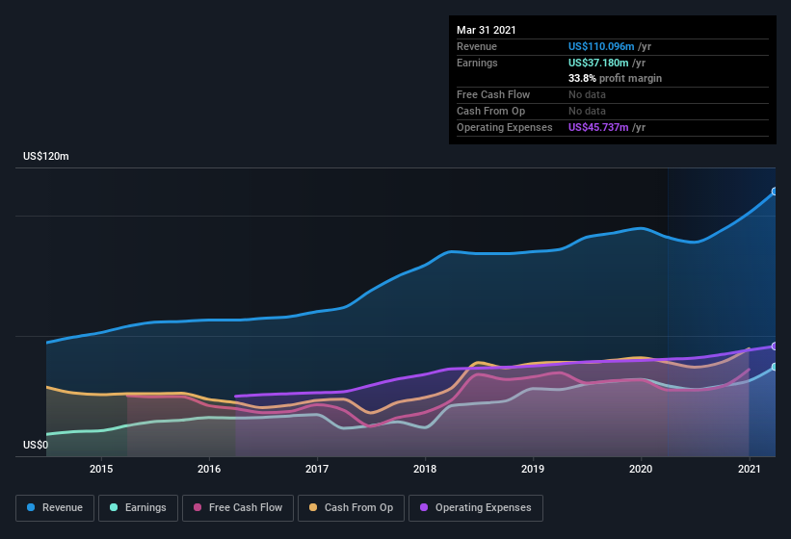This screenshot has height=539, width=791.
Task: Click the blue Revenue endpoint marker
Action: [x=775, y=192]
